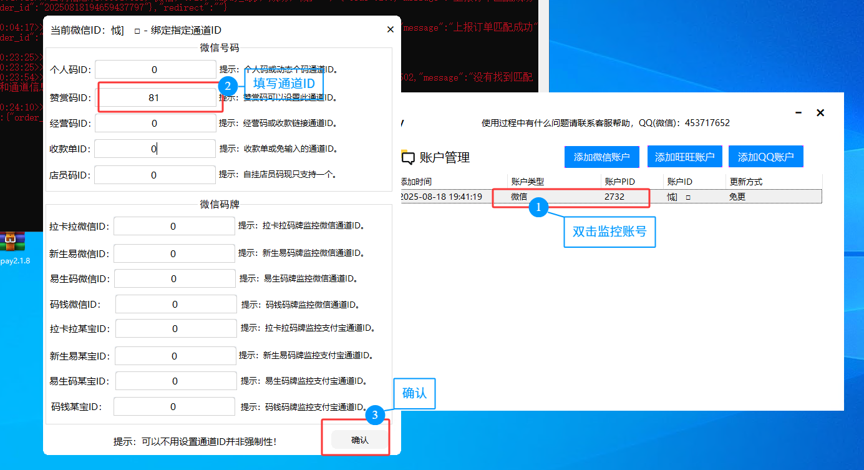
Task: Focus the 新生易某宝ID input field
Action: point(175,356)
